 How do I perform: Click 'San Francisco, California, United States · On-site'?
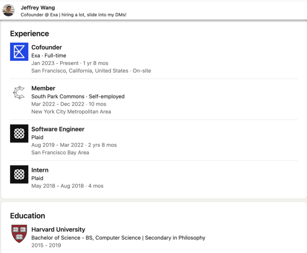click(91, 71)
